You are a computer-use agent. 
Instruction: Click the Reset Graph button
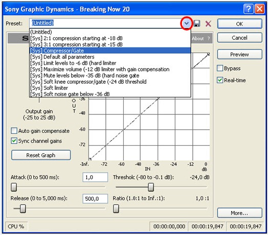[41, 155]
